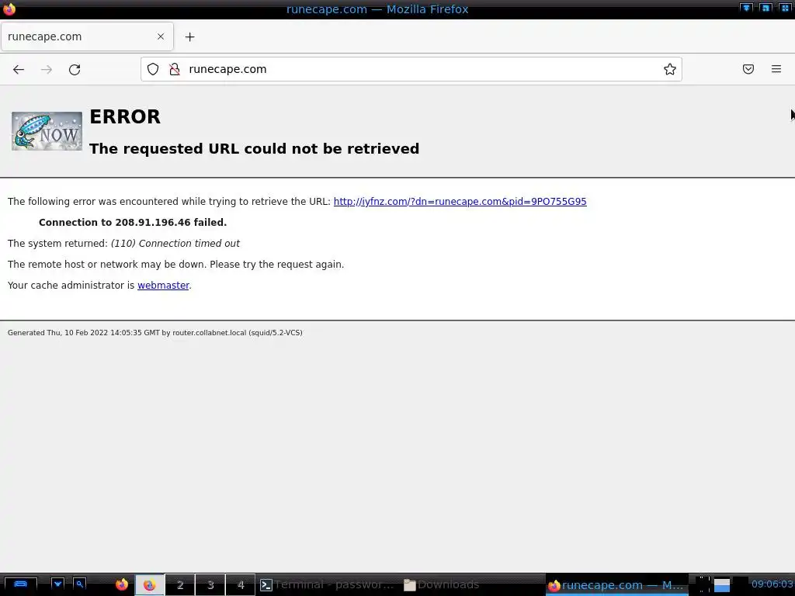Viewport: 795px width, 596px height.
Task: Switch to workspace 2
Action: (x=180, y=585)
